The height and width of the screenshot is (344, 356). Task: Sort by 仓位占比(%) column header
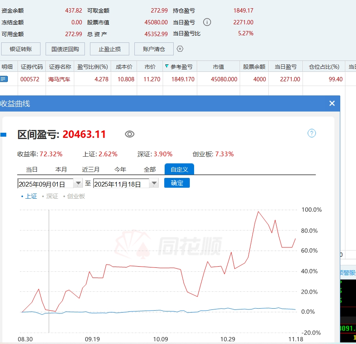click(324, 67)
